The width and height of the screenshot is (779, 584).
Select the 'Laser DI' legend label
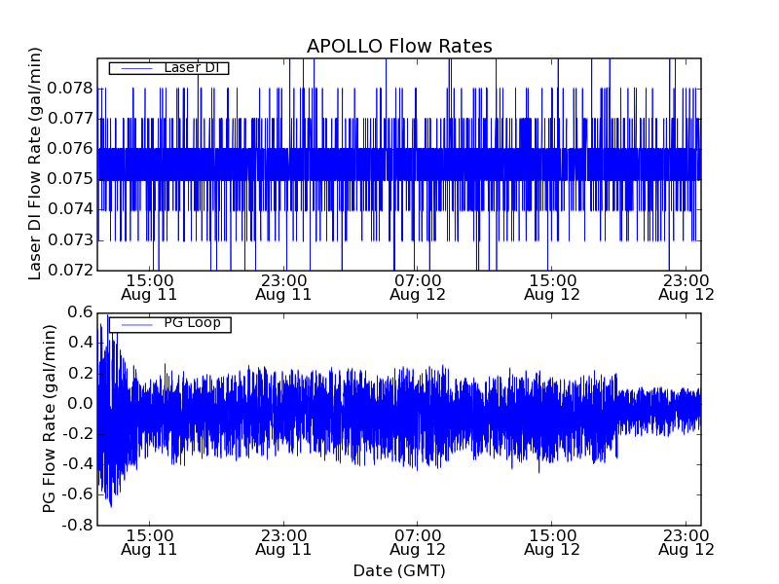click(x=192, y=67)
